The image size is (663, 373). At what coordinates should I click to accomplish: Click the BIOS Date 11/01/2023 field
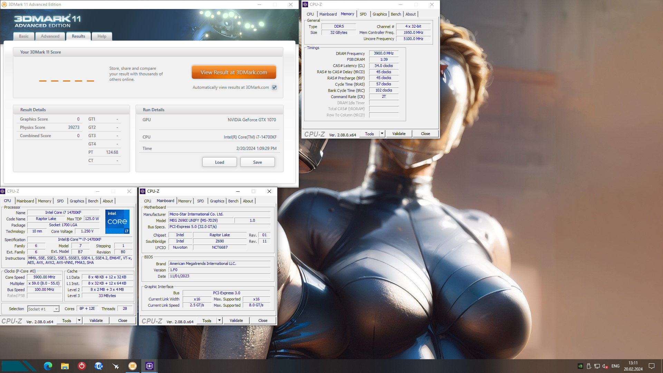coord(219,276)
